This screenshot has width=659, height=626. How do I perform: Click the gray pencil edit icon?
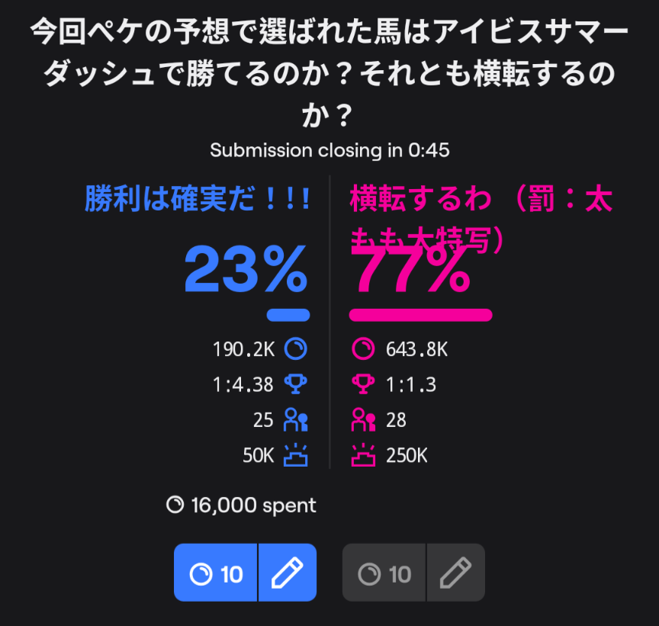click(455, 573)
